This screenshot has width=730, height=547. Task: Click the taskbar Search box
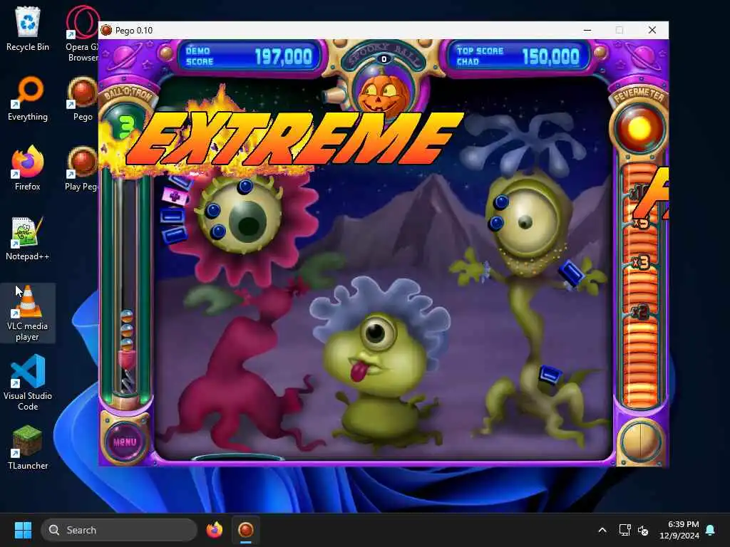coord(119,530)
